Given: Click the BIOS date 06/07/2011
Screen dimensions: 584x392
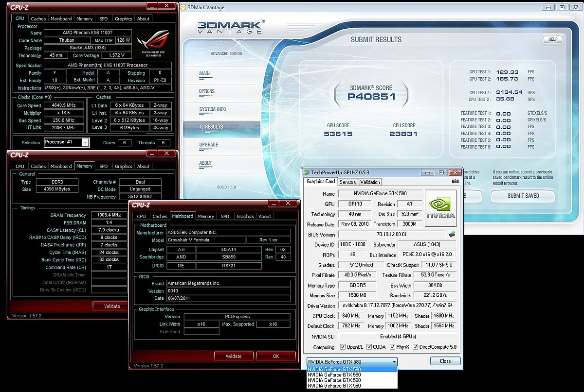Looking at the screenshot, I should tap(228, 298).
